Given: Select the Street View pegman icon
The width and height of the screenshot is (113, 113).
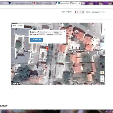Looking at the screenshot, I should point(102,72).
